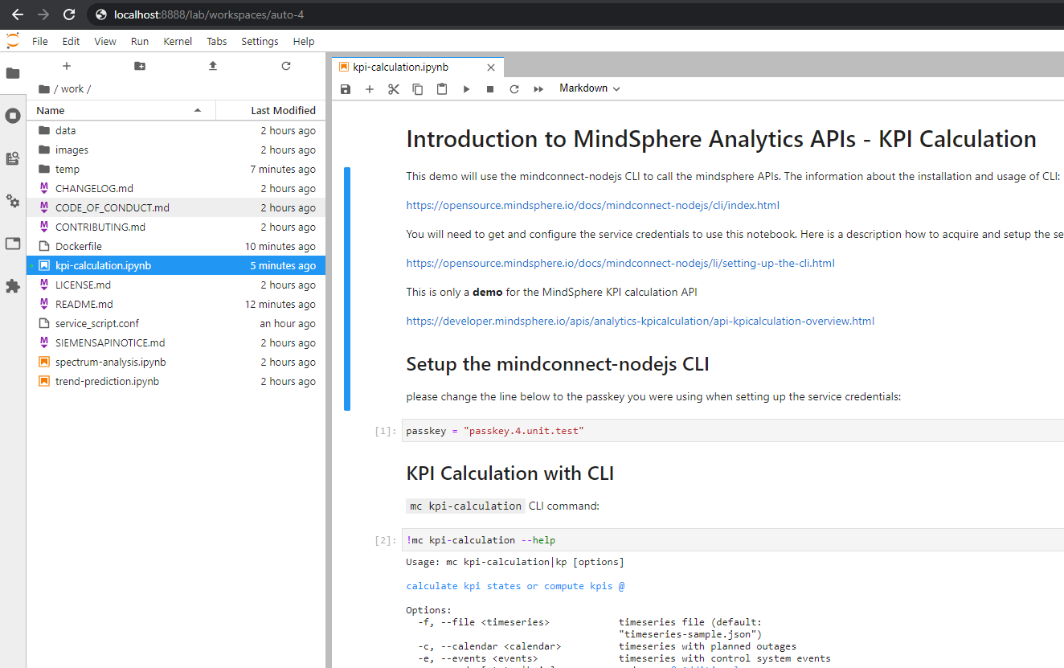Select CODE_OF_CONDUCT.md file

coord(176,207)
